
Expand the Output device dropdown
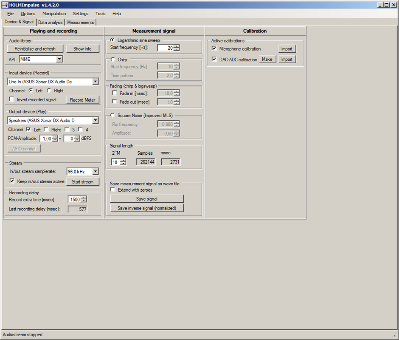pos(95,120)
